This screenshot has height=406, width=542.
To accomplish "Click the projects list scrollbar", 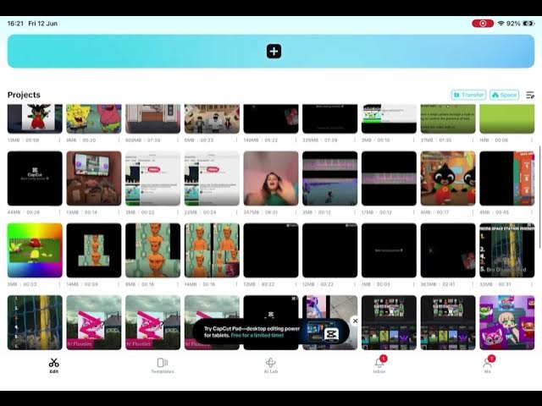I will (x=540, y=197).
